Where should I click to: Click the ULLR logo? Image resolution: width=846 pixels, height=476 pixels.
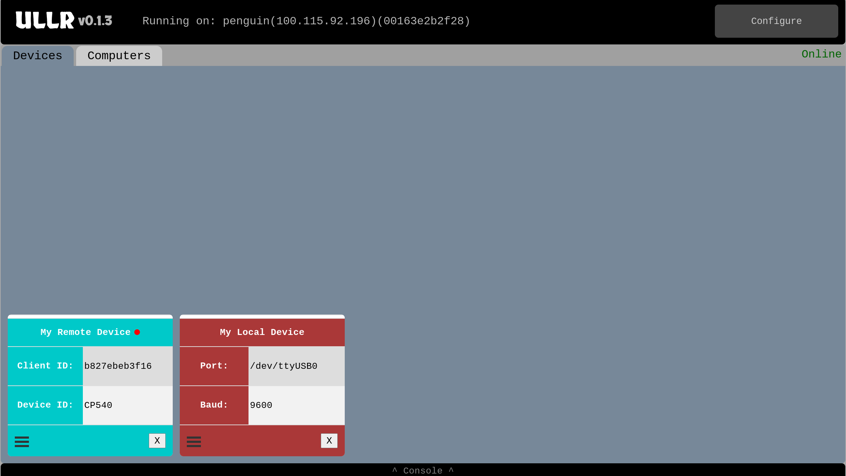pyautogui.click(x=45, y=20)
